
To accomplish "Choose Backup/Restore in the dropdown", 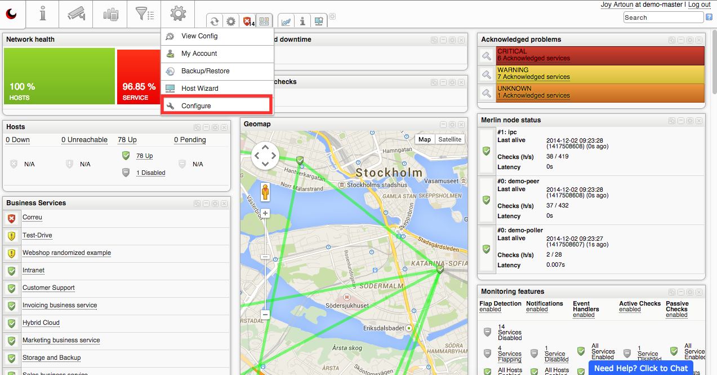I will (x=217, y=71).
